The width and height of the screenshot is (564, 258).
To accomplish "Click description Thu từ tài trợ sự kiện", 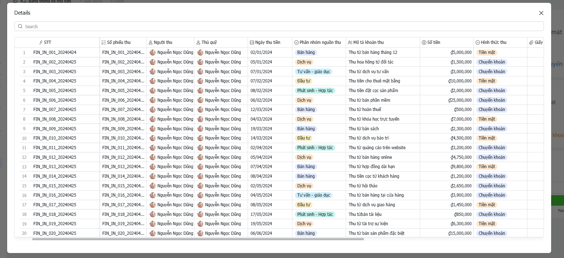I will 368,224.
